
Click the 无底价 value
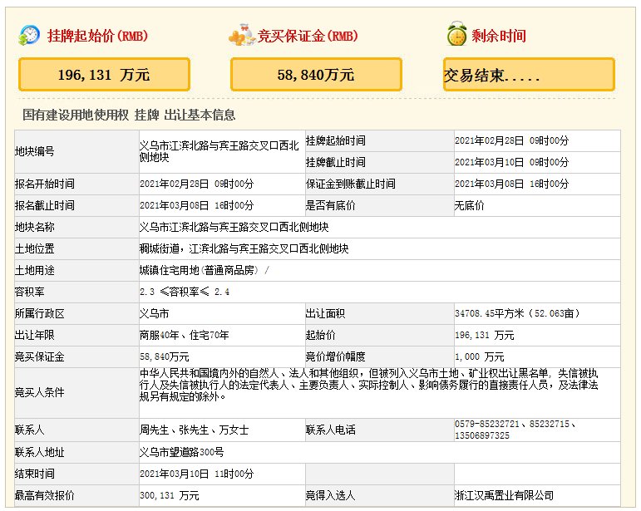[x=469, y=205]
